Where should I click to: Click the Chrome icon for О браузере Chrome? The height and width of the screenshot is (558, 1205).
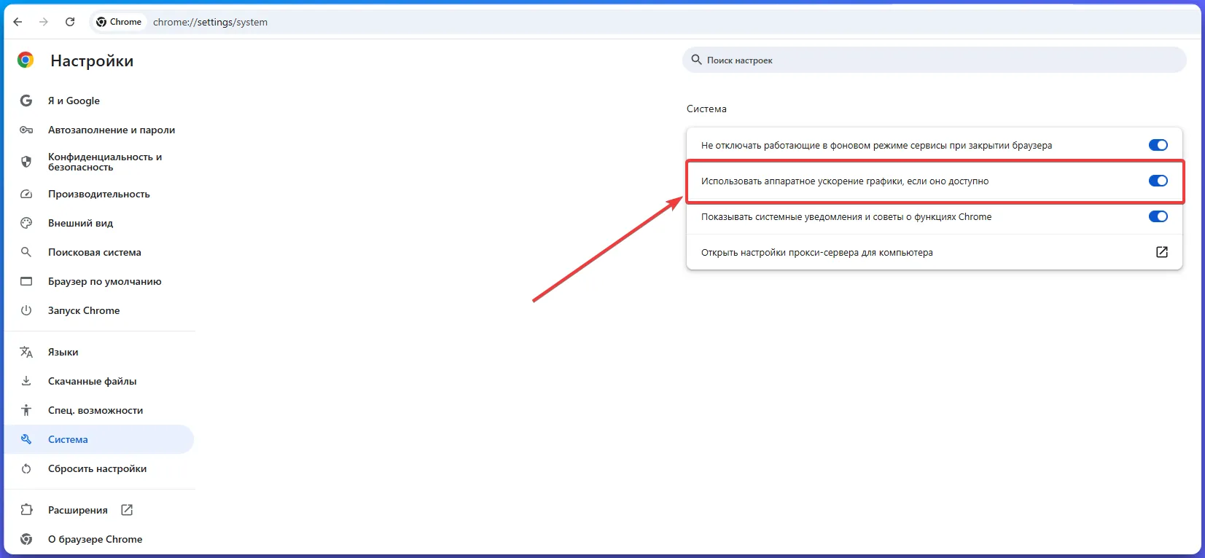pos(26,539)
